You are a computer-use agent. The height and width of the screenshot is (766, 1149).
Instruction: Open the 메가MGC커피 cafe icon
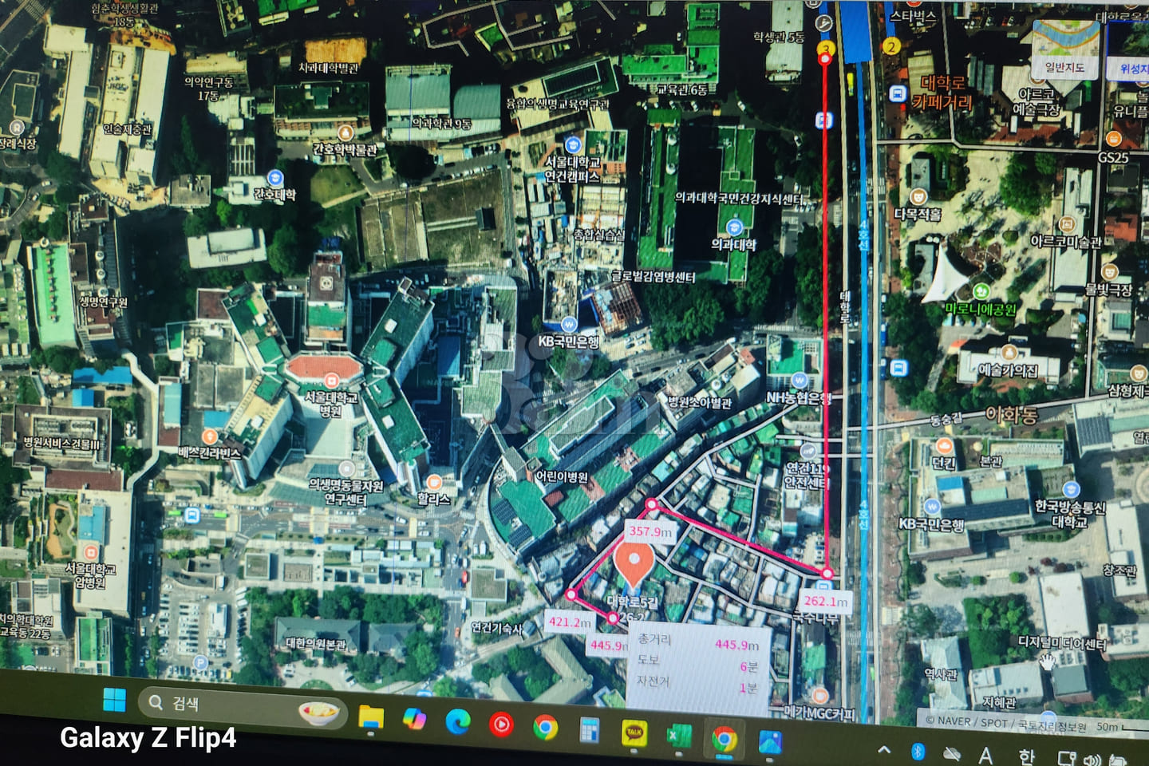click(x=819, y=696)
